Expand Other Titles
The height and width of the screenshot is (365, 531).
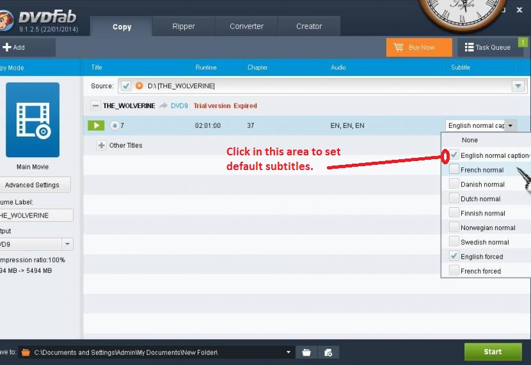(101, 146)
